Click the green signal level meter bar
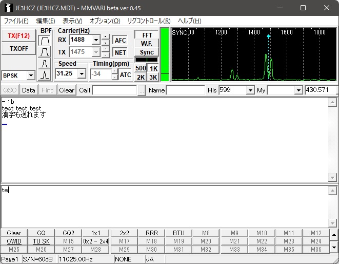Screen dimensions: 339x264 pyautogui.click(x=165, y=54)
